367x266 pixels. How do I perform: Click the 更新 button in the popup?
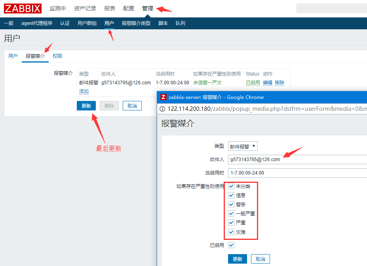click(x=237, y=259)
